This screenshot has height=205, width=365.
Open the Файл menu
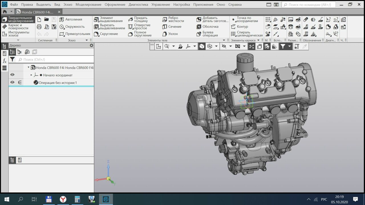[x=14, y=5]
